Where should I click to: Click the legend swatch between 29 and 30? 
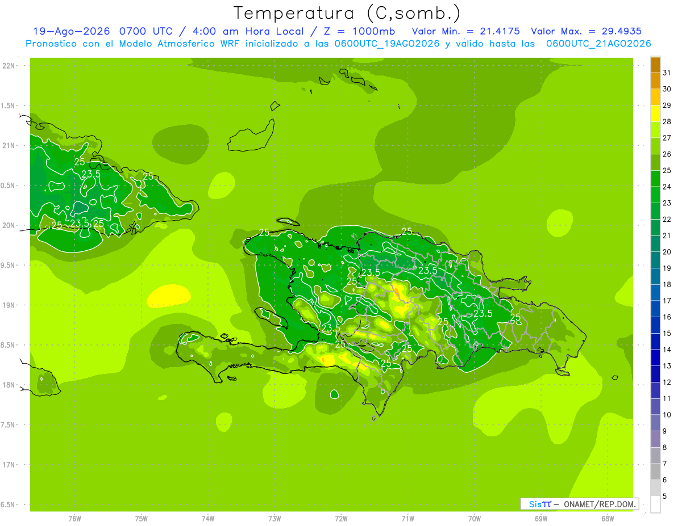(x=655, y=97)
